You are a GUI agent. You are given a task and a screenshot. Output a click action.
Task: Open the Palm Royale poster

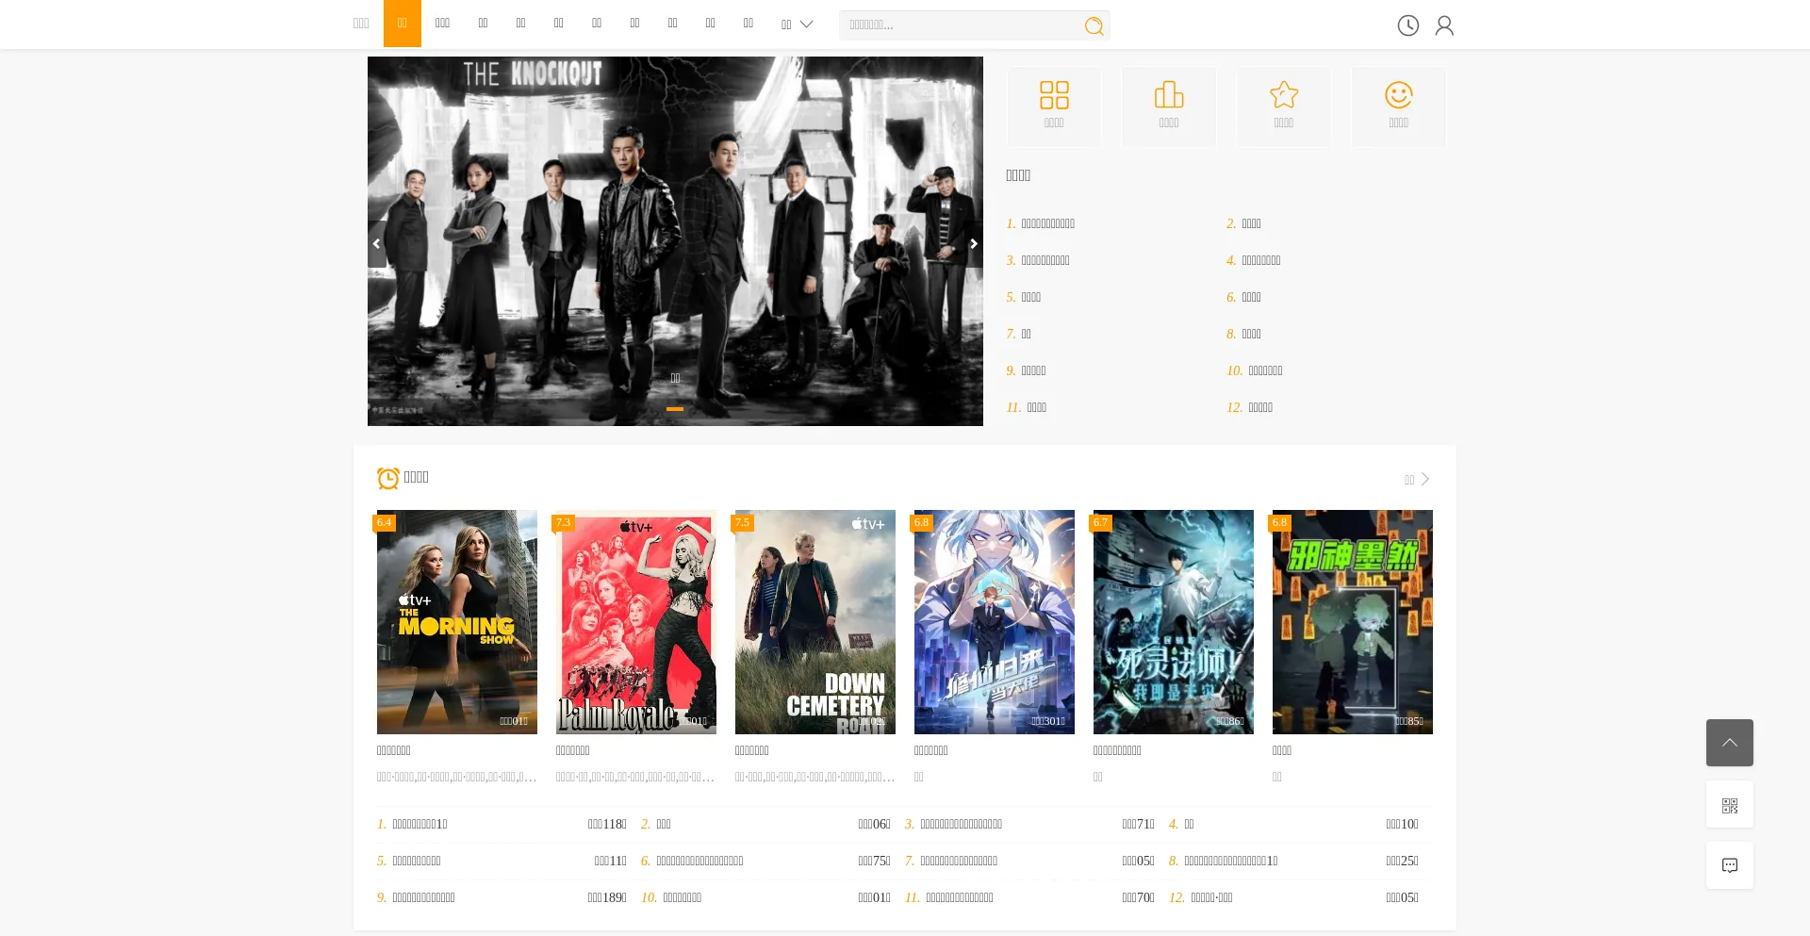pos(636,622)
